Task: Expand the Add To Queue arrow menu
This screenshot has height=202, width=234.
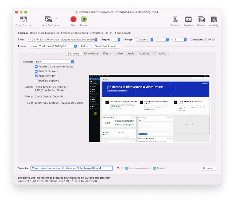Action: click(56, 19)
